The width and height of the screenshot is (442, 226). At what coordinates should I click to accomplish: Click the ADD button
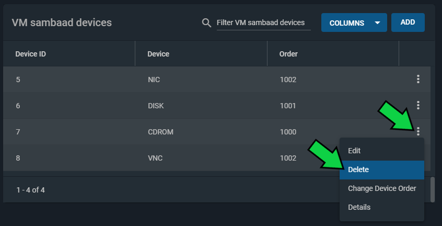408,22
